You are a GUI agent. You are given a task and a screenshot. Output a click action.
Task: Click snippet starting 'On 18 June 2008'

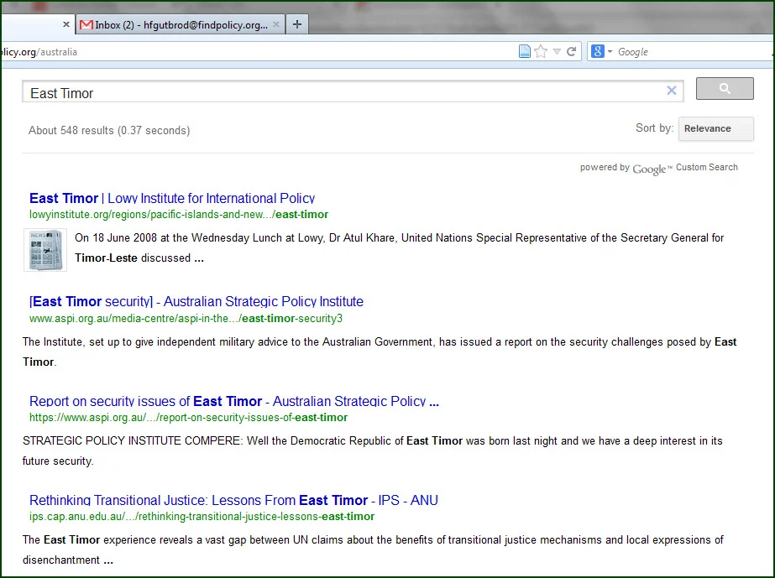[400, 248]
